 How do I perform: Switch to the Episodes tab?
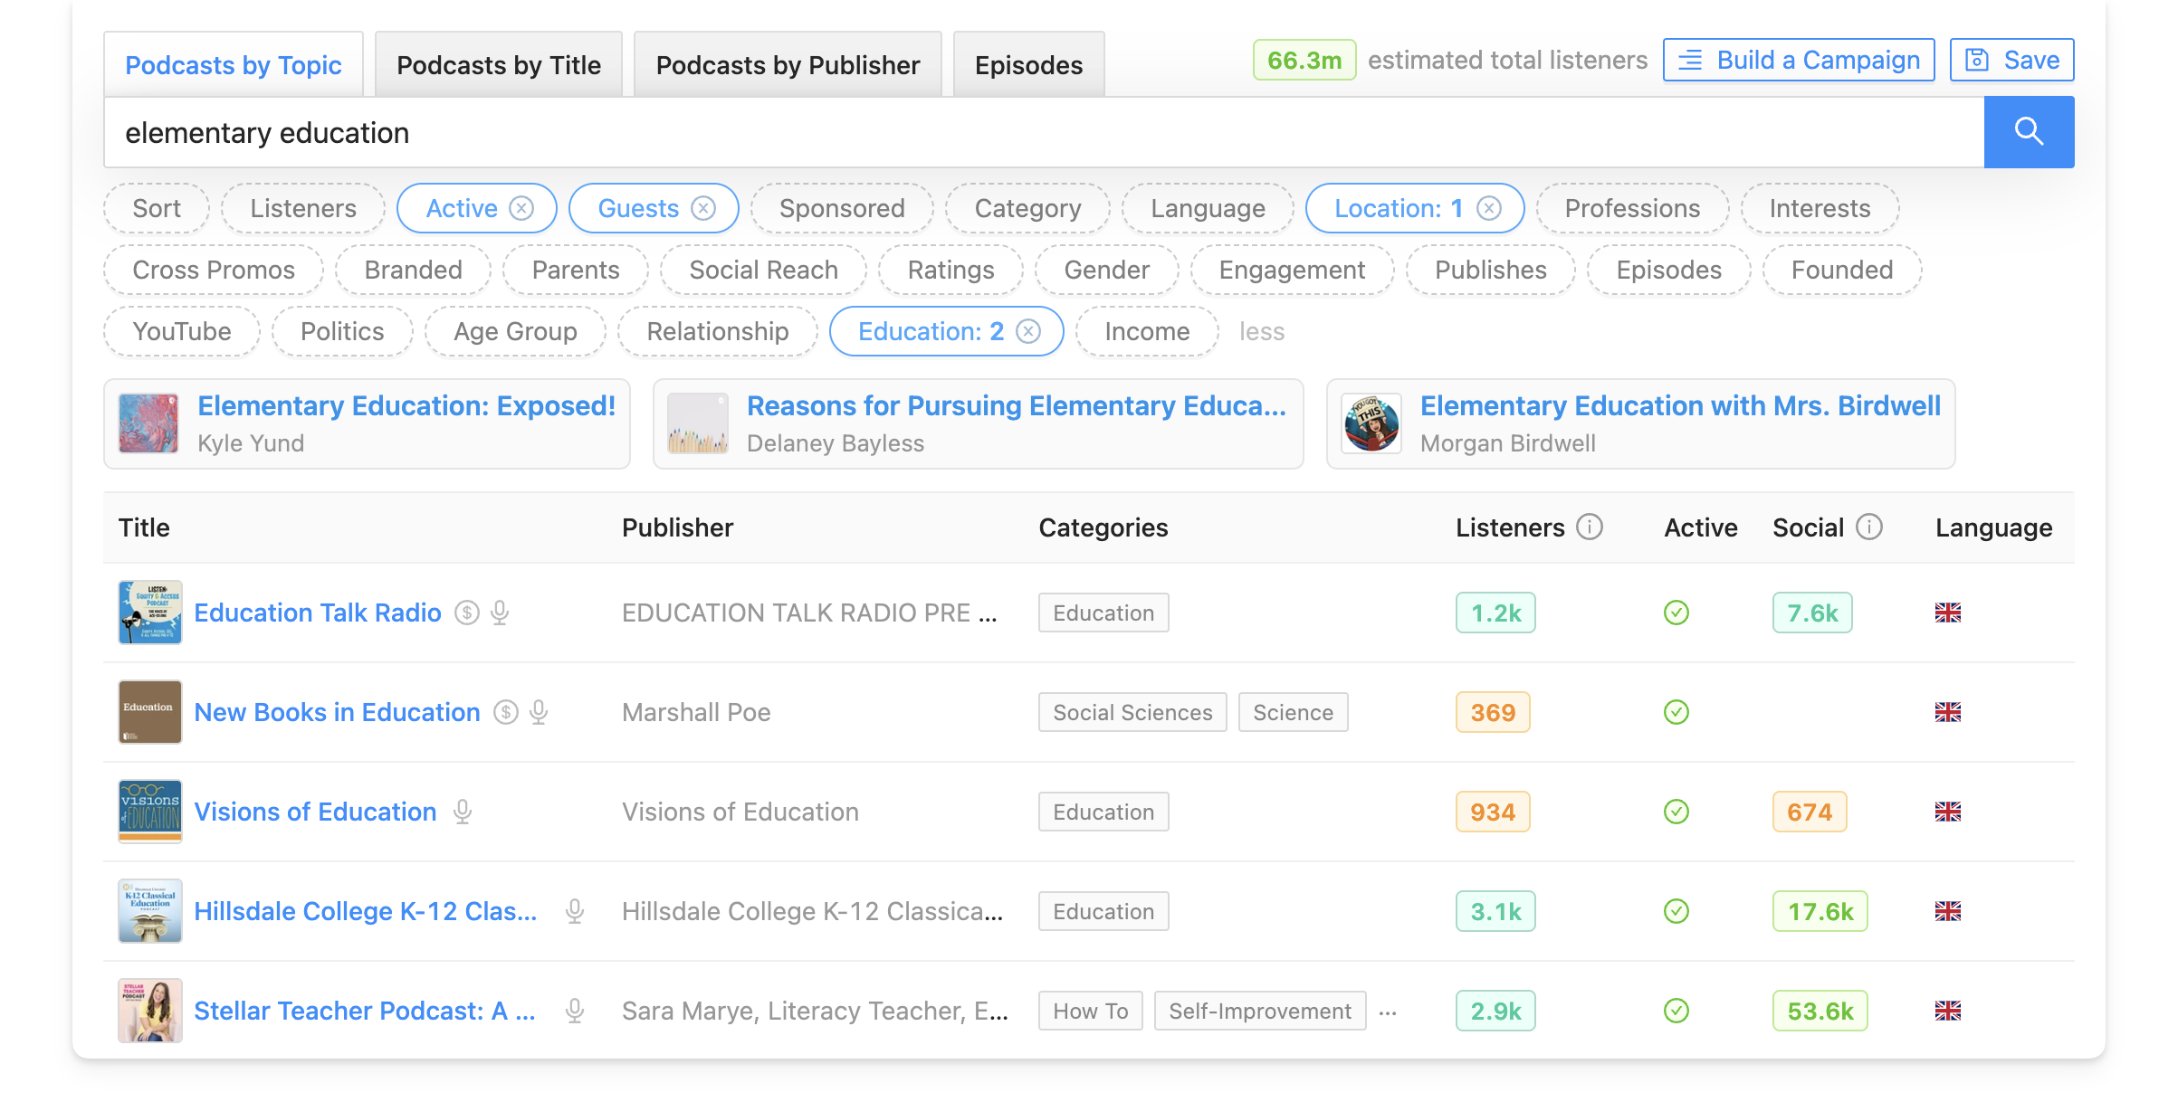[x=1028, y=64]
